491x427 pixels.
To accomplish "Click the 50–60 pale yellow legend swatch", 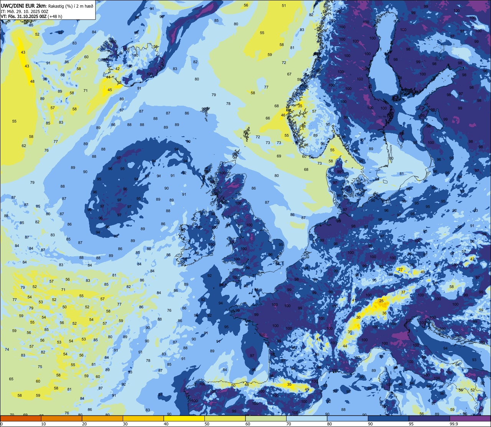I will [x=225, y=418].
